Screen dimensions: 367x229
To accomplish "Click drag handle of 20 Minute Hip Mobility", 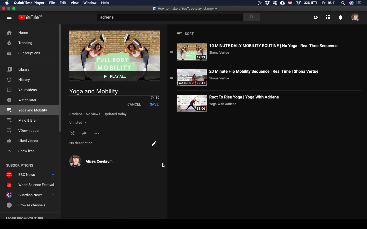I will (x=172, y=78).
